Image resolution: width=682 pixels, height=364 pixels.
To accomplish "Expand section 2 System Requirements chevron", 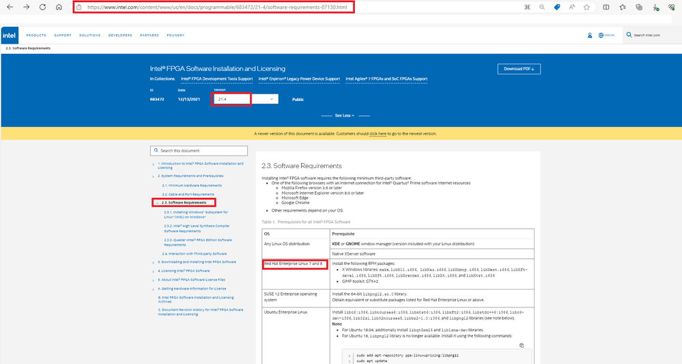I will (153, 177).
